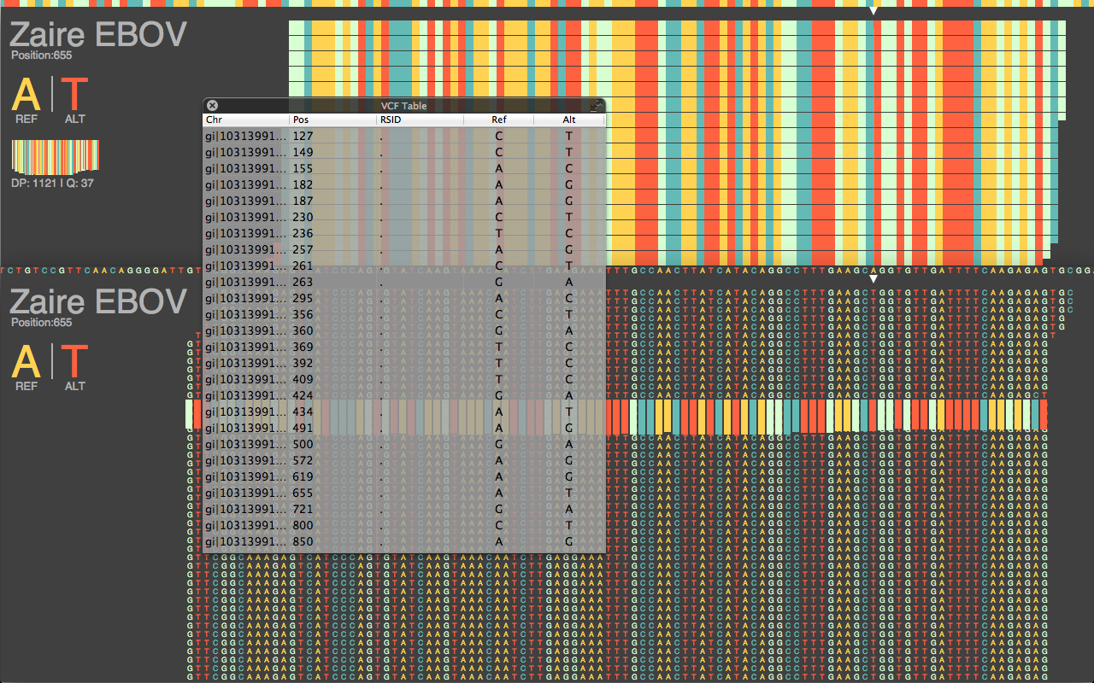The height and width of the screenshot is (683, 1094).
Task: Click the lower white position marker triangle
Action: [x=873, y=279]
